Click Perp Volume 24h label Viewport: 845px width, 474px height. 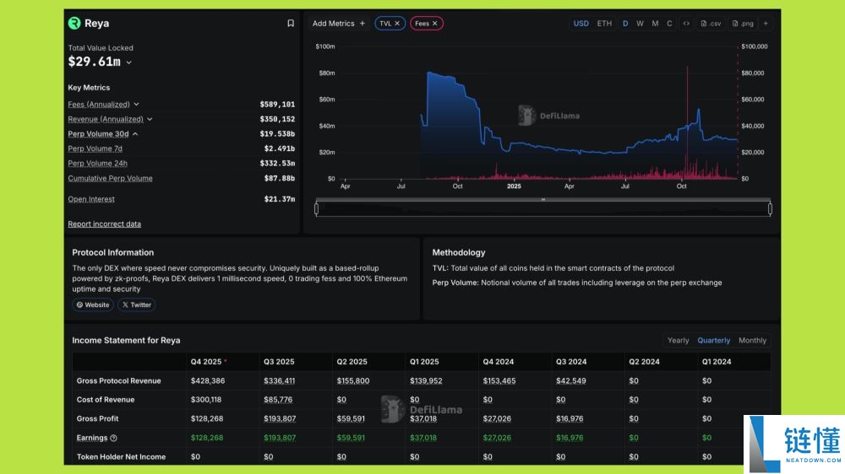click(97, 163)
